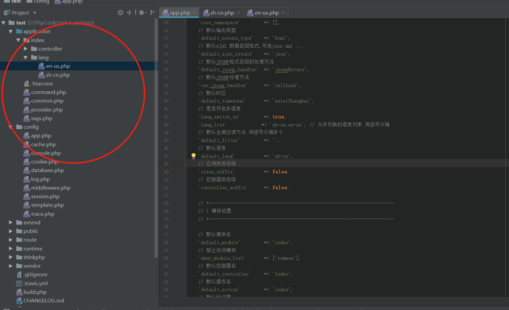Collapse the lang folder
The width and height of the screenshot is (509, 310).
tap(25, 57)
